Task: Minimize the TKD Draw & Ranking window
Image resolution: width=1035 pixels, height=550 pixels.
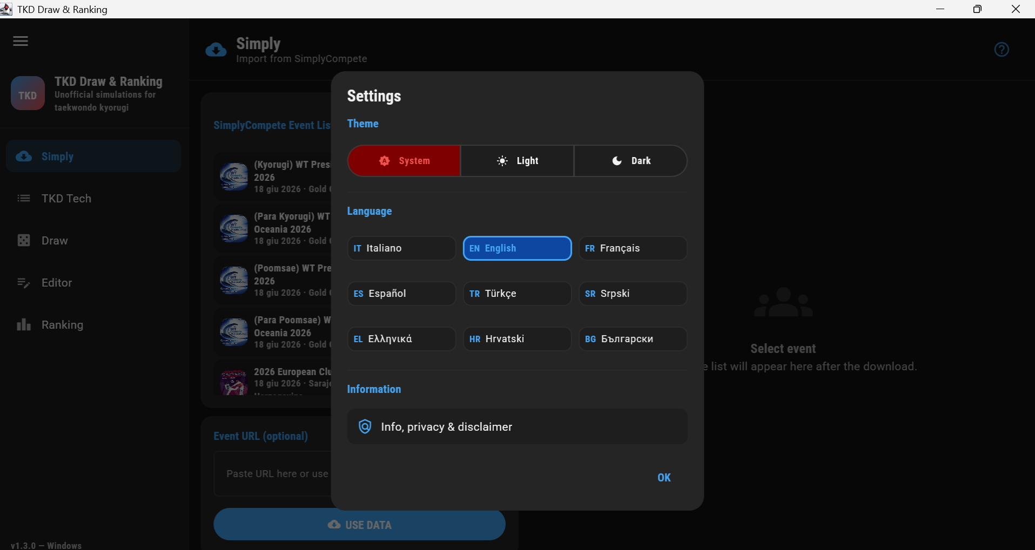Action: pyautogui.click(x=940, y=9)
